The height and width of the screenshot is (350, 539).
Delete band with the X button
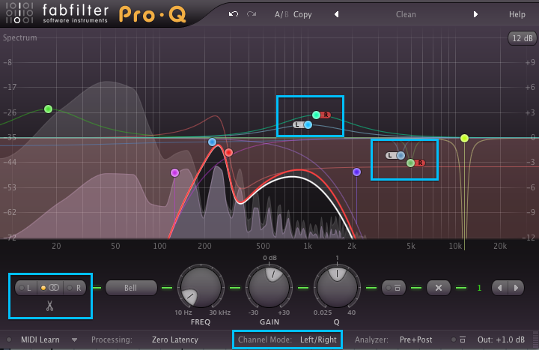[438, 288]
